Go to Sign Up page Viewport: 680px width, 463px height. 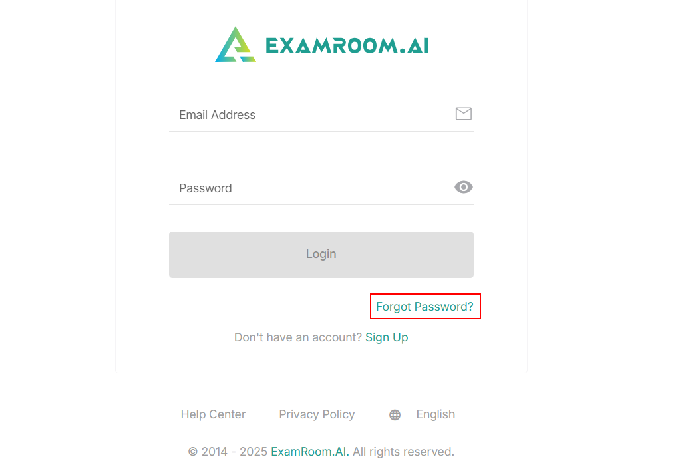[x=387, y=337]
